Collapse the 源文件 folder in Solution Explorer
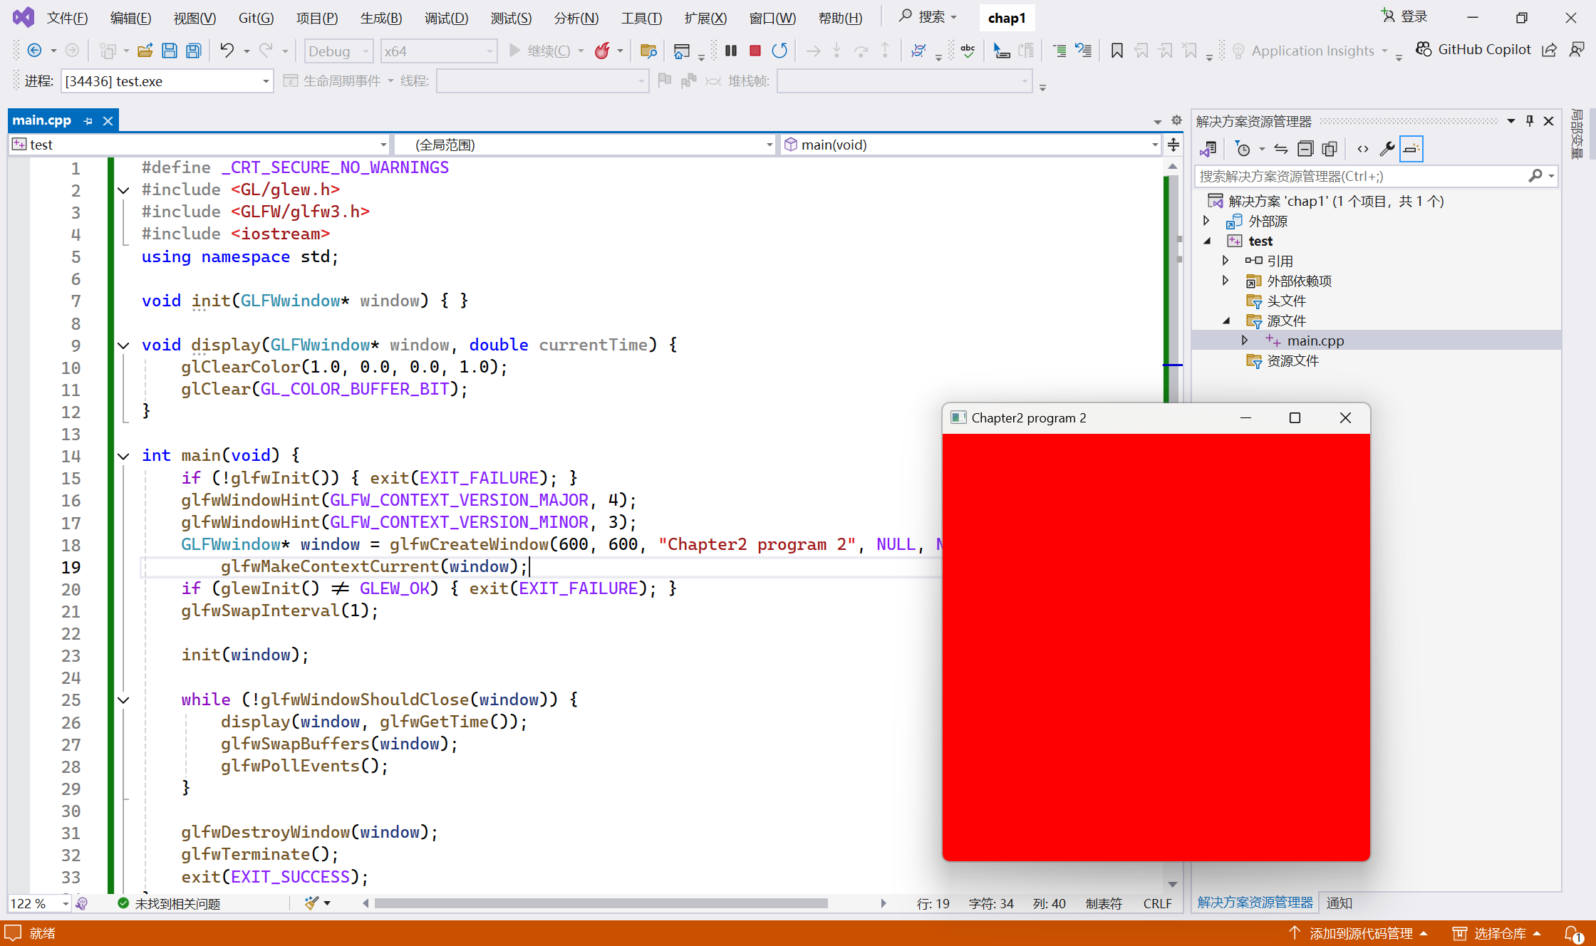The image size is (1596, 946). pyautogui.click(x=1226, y=321)
